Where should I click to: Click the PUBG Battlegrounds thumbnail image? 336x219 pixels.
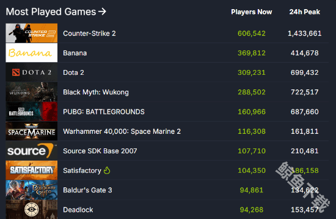32,112
